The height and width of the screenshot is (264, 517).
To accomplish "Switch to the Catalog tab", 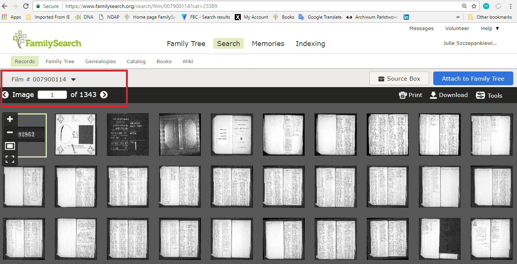I will [136, 61].
